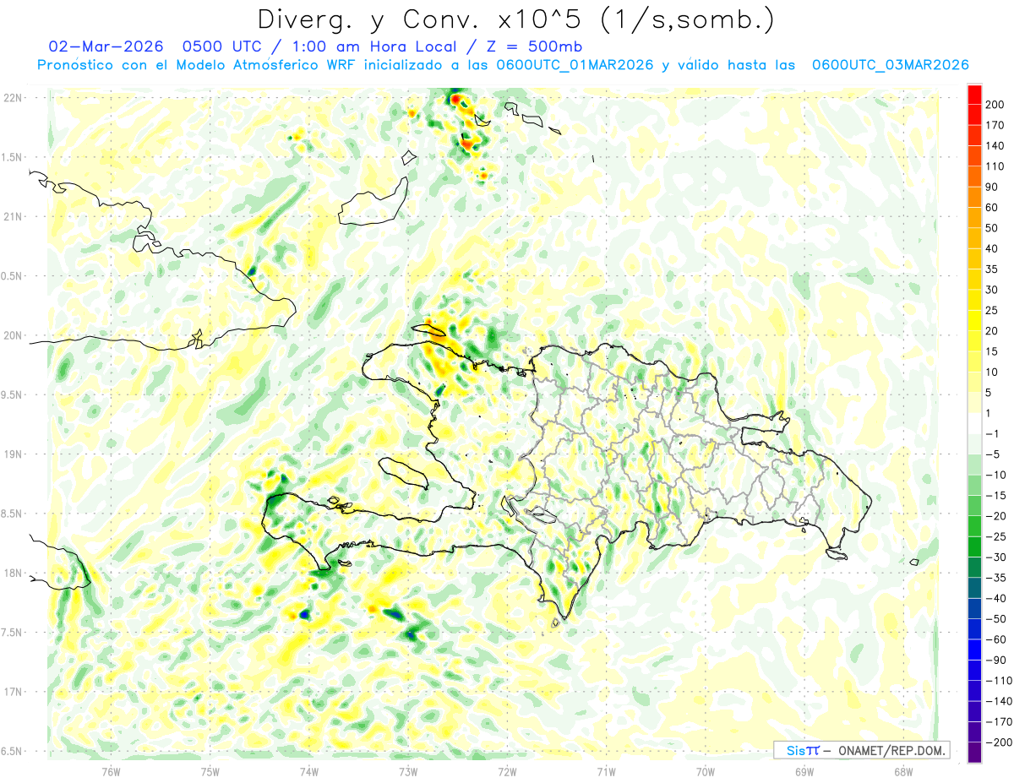Click the '0600UTC_03MAR2026' valid-until time
This screenshot has height=783, width=1014.
click(890, 65)
